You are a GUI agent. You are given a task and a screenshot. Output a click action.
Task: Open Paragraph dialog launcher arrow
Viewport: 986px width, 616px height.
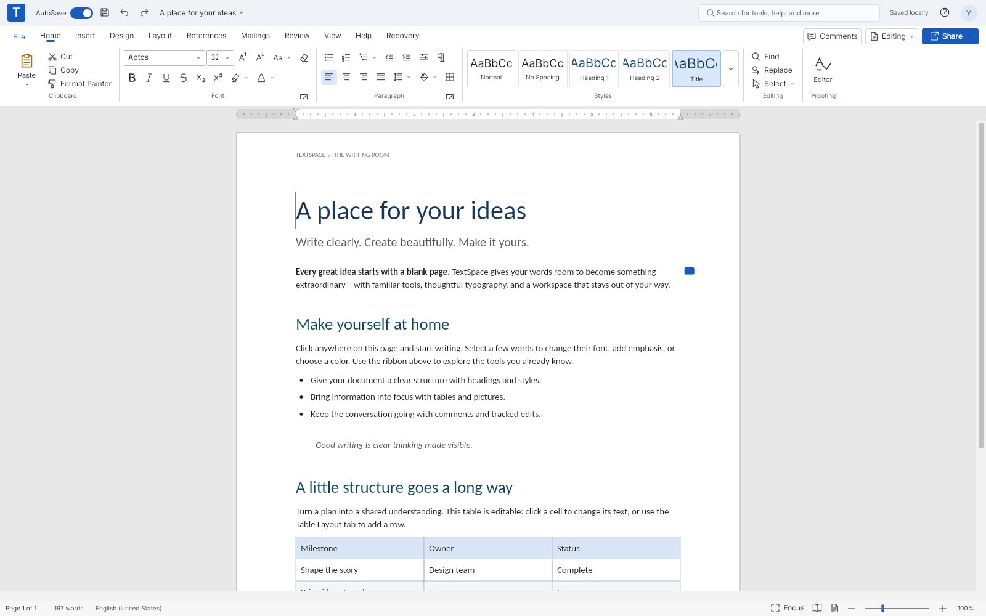(450, 97)
